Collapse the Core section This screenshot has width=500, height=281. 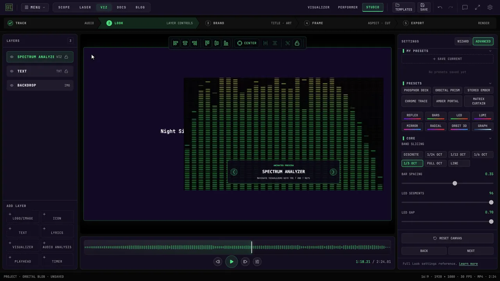point(490,138)
